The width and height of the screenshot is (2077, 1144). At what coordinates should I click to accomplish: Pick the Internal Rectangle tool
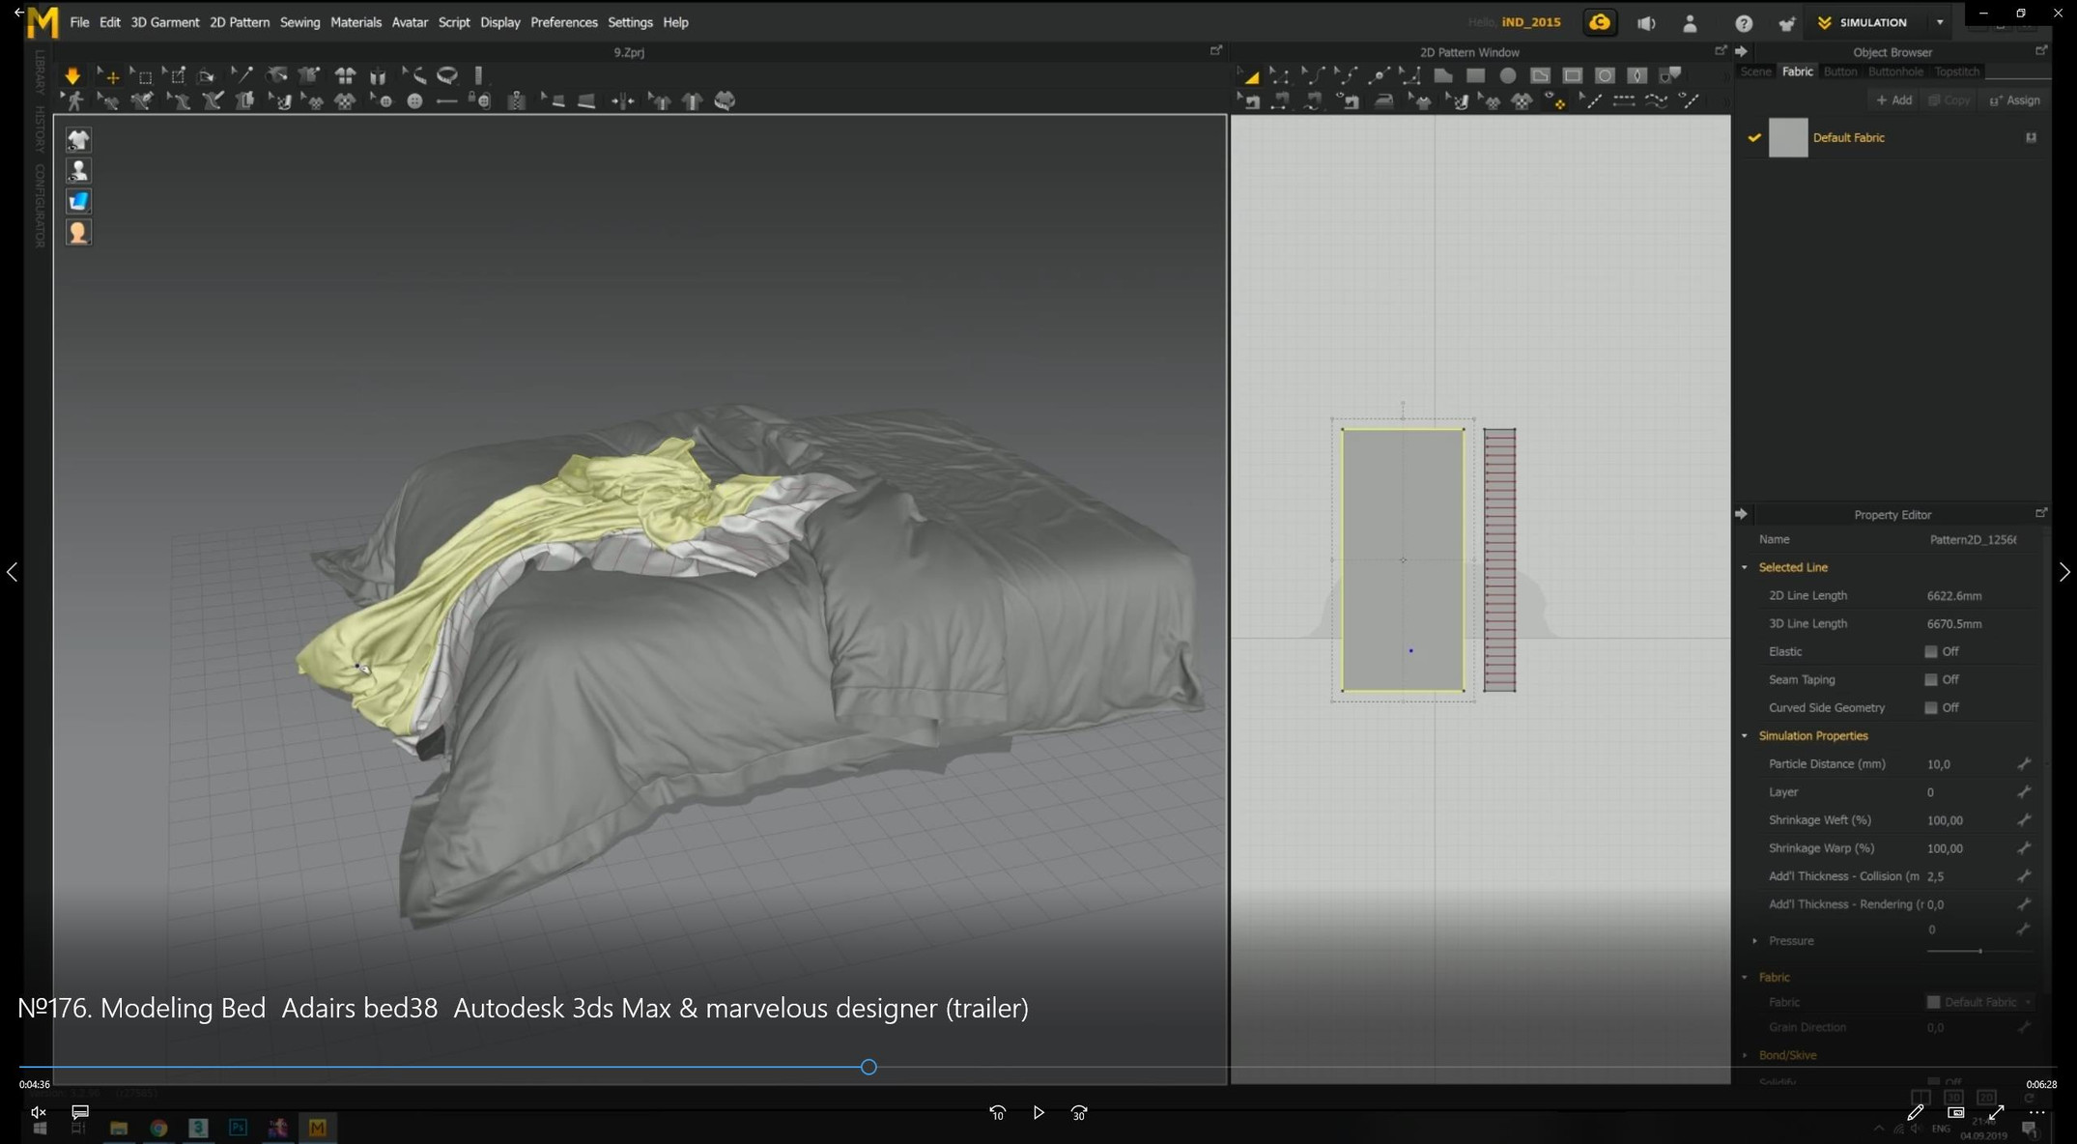pos(1573,75)
